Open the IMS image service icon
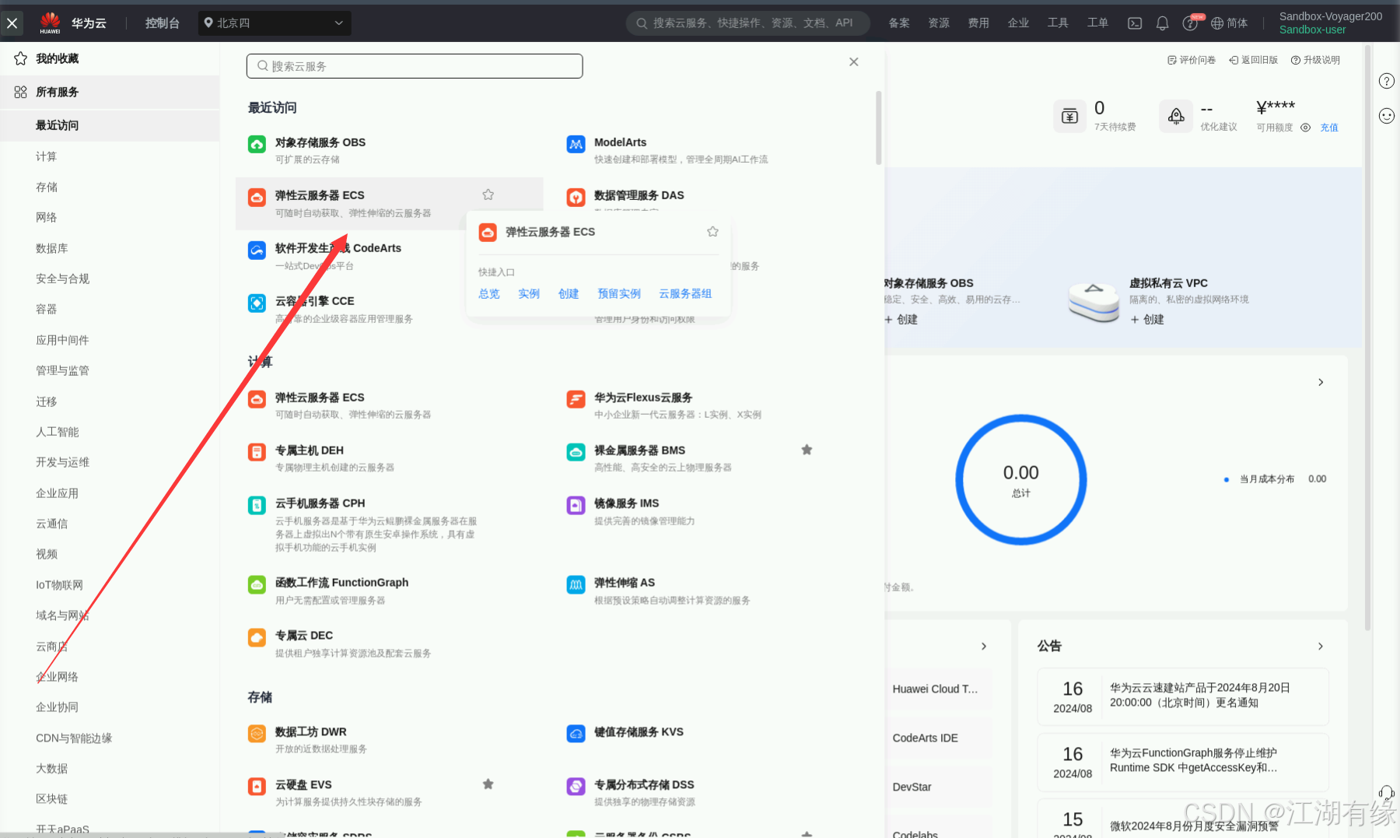 click(576, 505)
